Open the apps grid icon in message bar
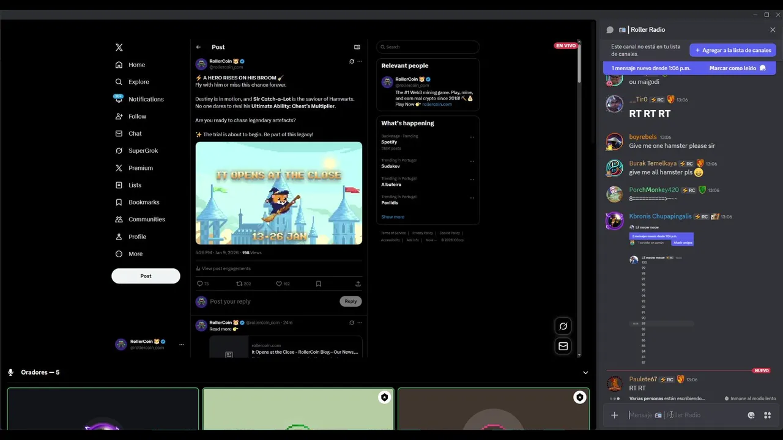Viewport: 783px width, 440px height. coord(767,415)
